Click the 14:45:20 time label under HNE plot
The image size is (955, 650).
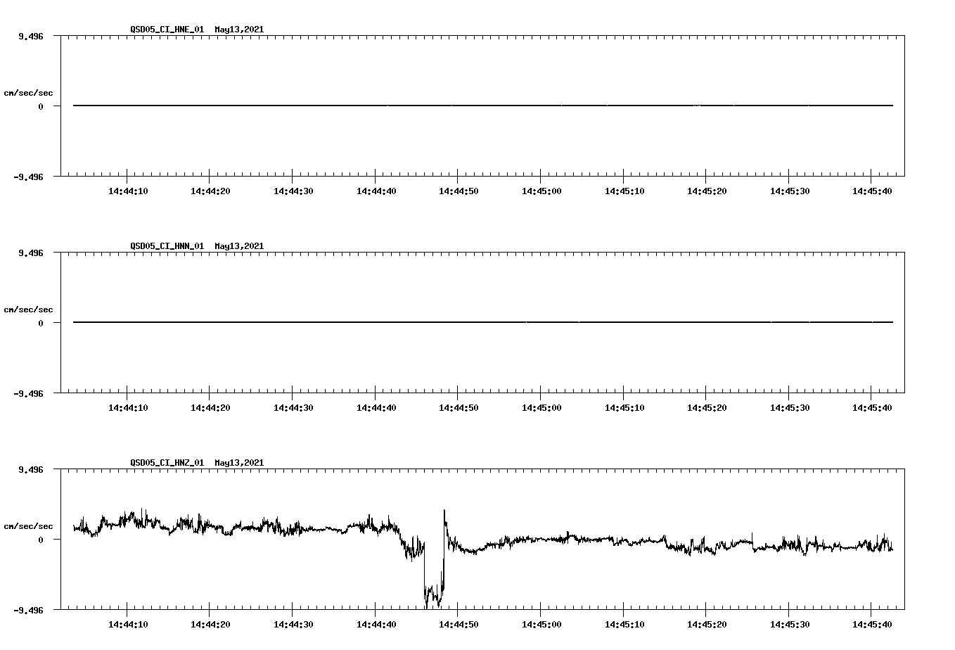[707, 191]
